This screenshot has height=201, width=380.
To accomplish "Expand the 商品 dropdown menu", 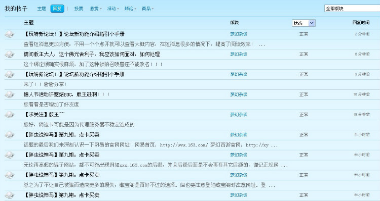I will click(x=147, y=9).
